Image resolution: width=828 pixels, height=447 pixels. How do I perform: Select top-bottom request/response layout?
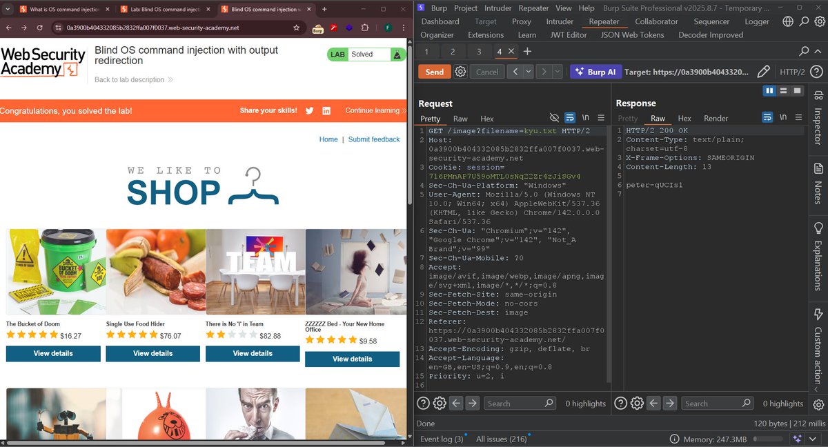[783, 91]
